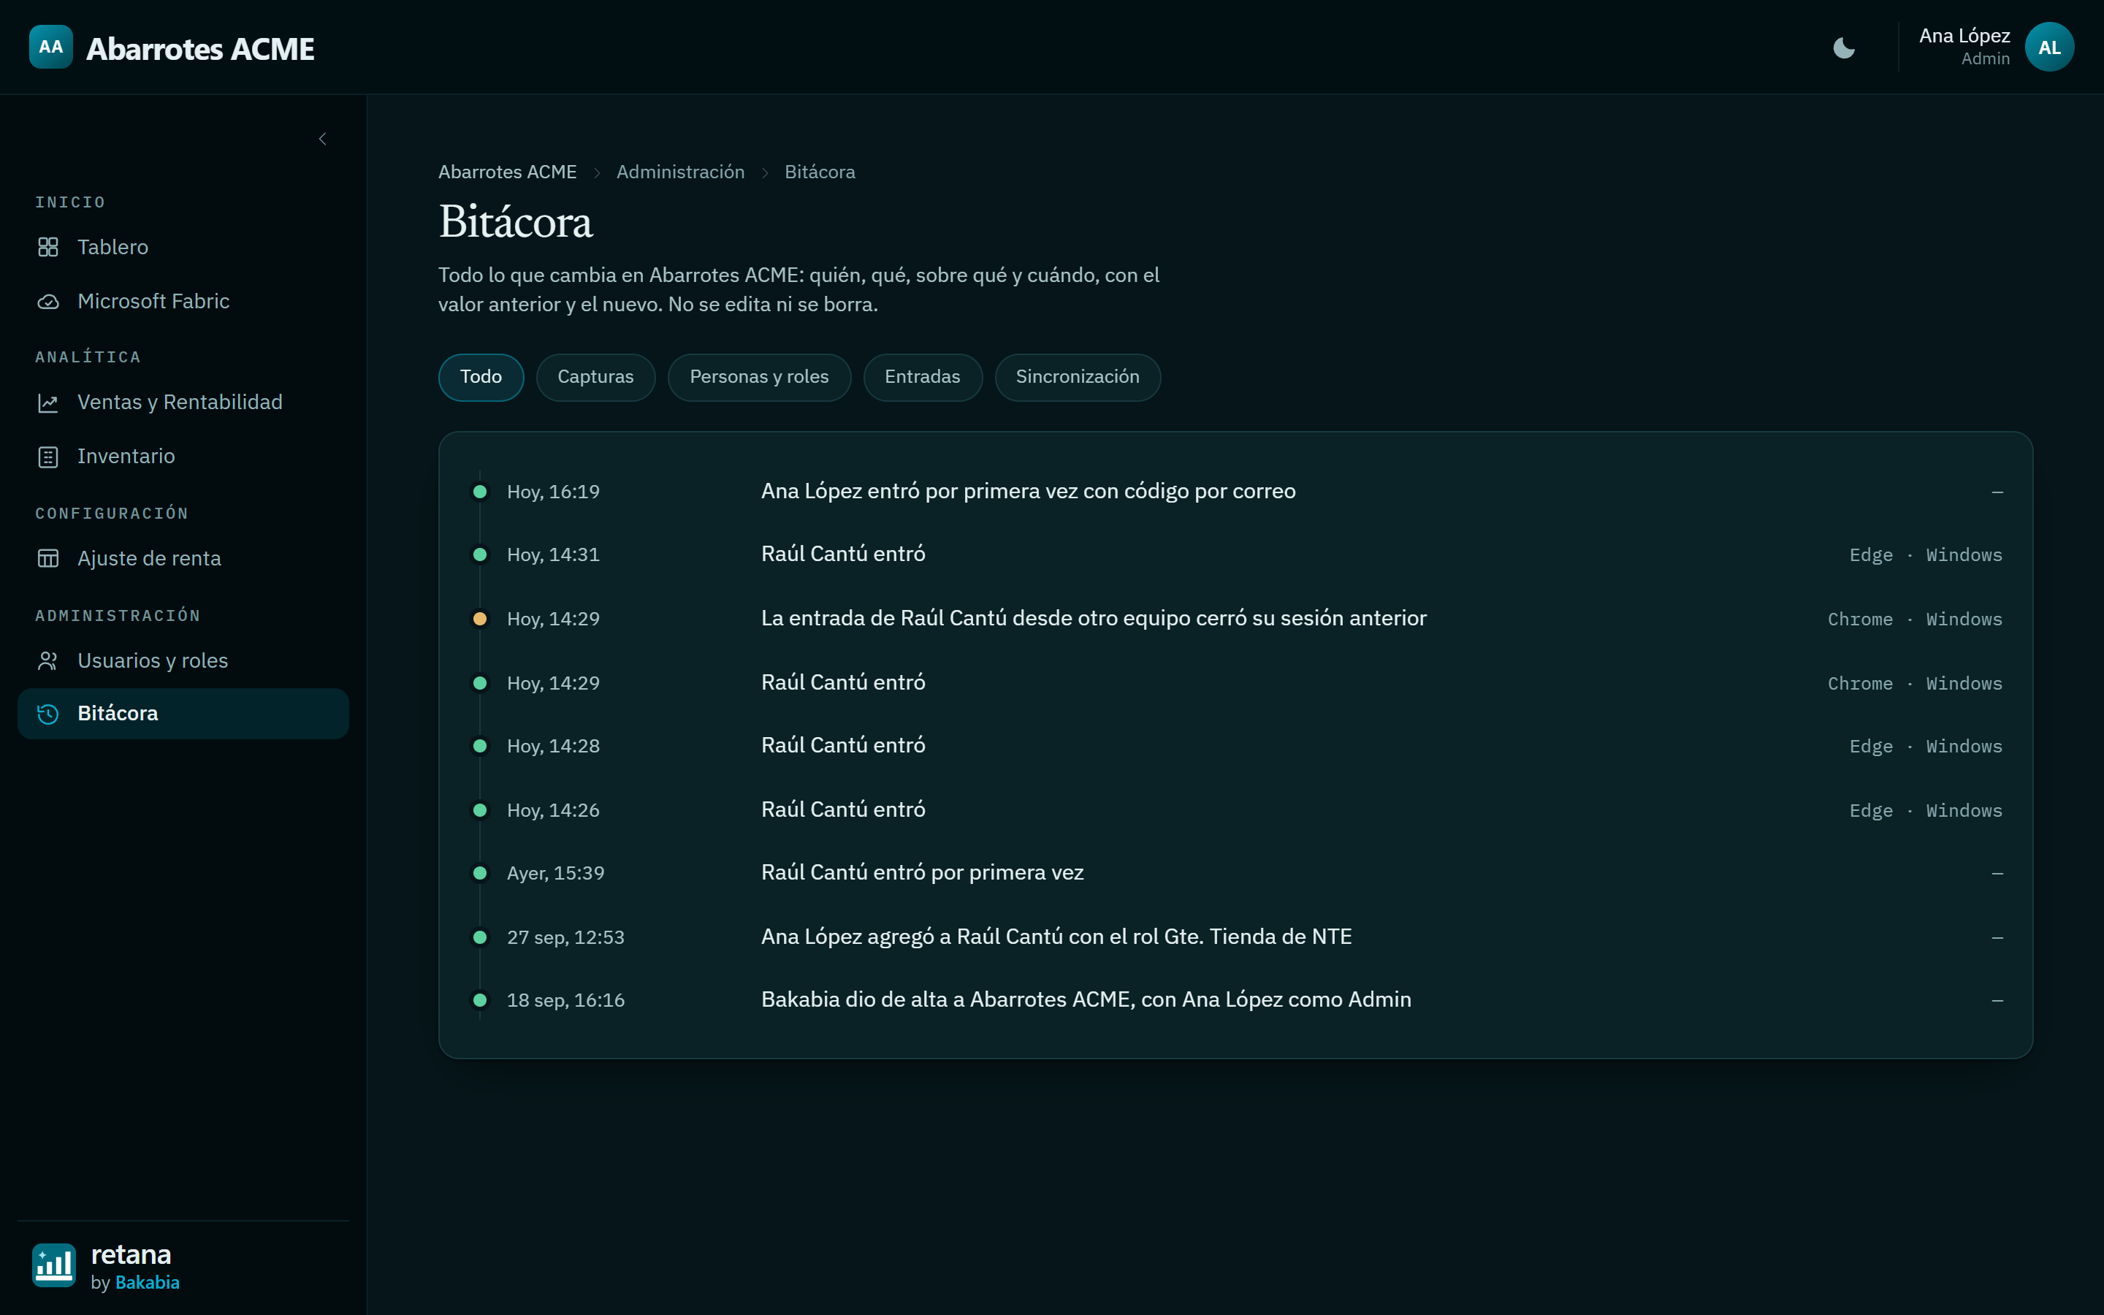Click the green dot for Hoy, 16:19
Screen dimensions: 2104x1315
480,492
